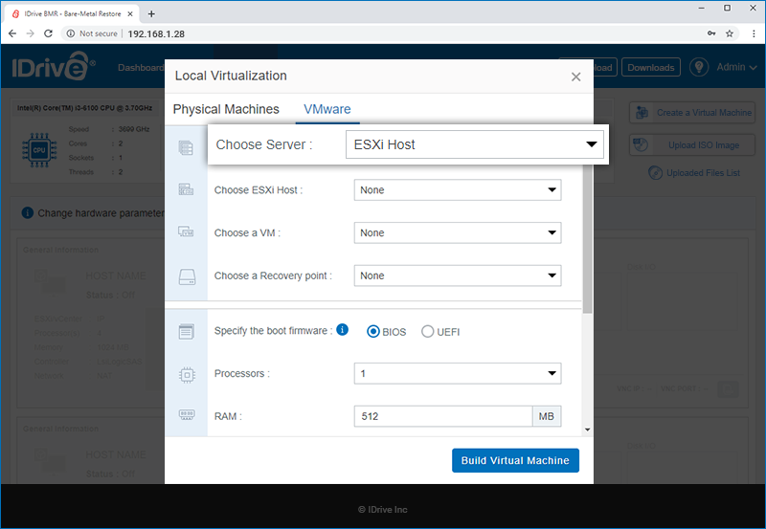Click the dialog vertical scrollbar thumb
Screen dimensions: 766x529
click(x=587, y=238)
